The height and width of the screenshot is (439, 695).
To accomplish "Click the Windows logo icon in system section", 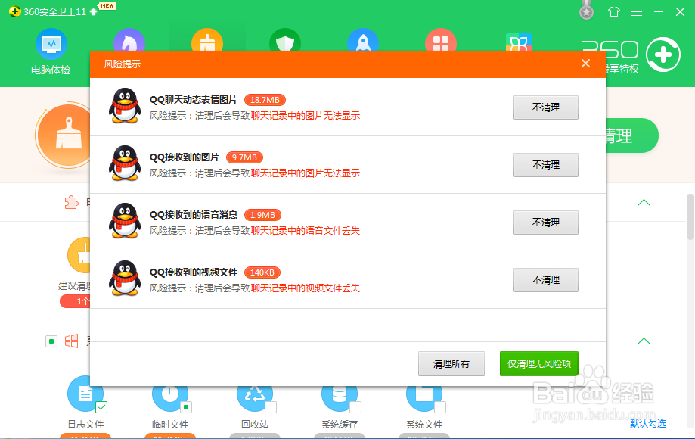I will pyautogui.click(x=71, y=341).
